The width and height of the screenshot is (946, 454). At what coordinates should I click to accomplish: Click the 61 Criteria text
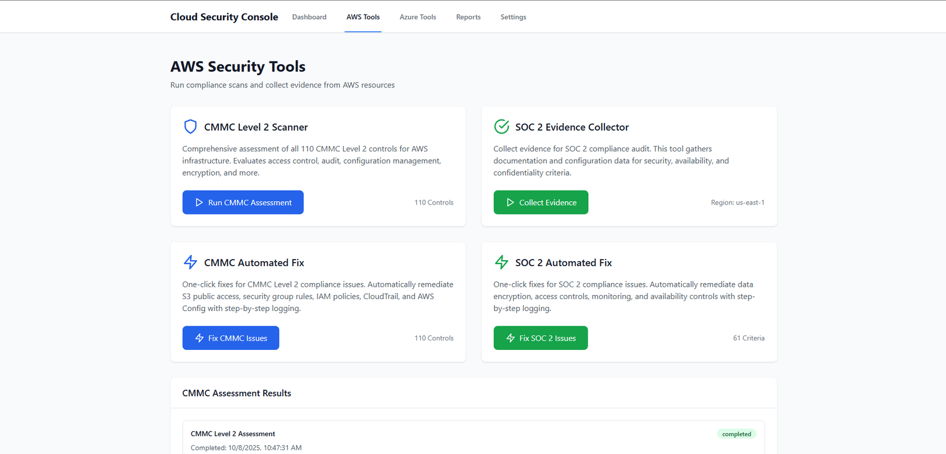[x=749, y=338]
